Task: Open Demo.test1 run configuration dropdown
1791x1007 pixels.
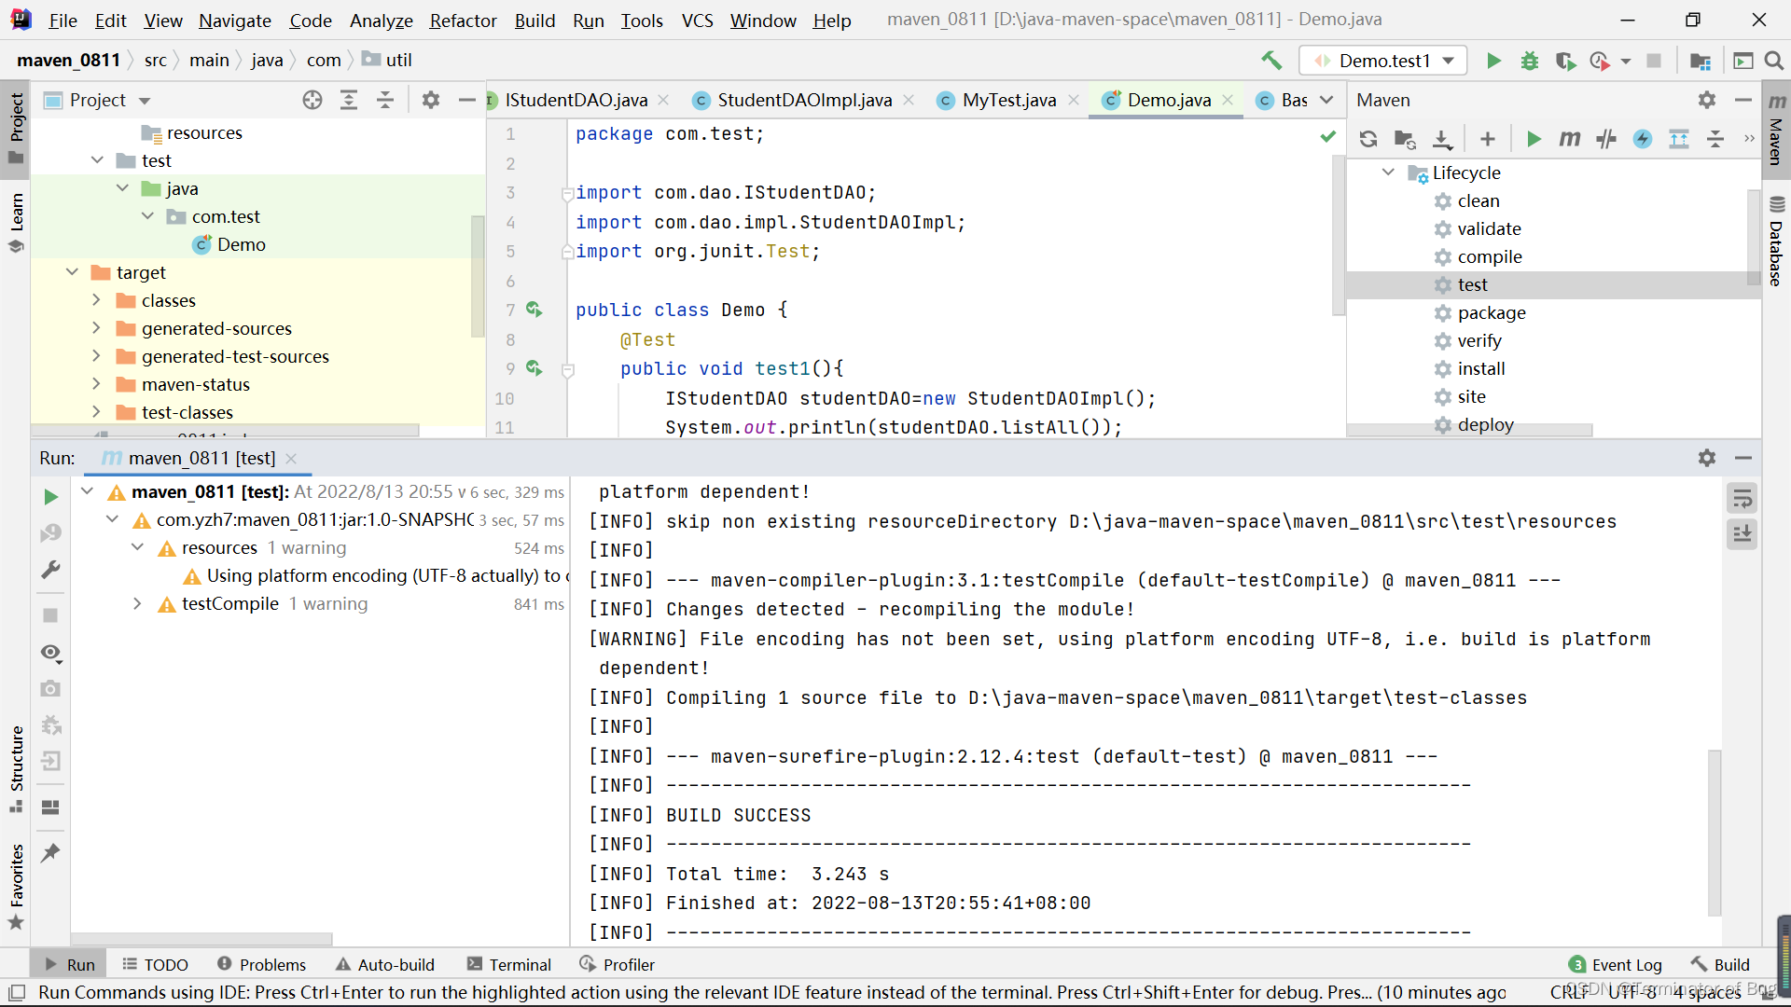Action: (x=1383, y=61)
